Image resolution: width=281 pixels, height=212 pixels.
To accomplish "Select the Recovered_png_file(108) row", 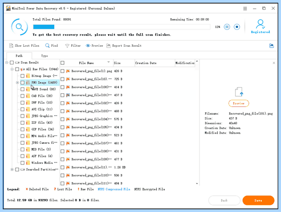I will (127, 151).
